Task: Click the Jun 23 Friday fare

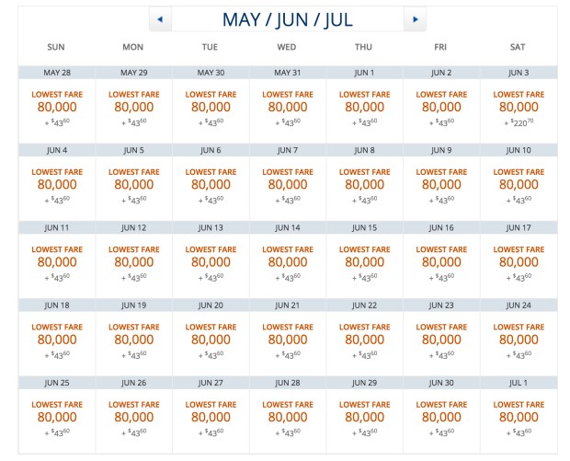Action: pyautogui.click(x=440, y=340)
